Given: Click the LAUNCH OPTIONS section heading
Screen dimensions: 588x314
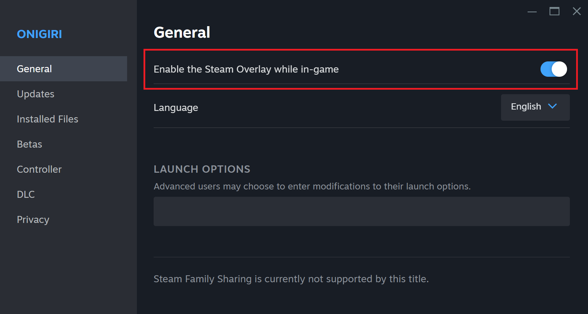Looking at the screenshot, I should (x=202, y=169).
